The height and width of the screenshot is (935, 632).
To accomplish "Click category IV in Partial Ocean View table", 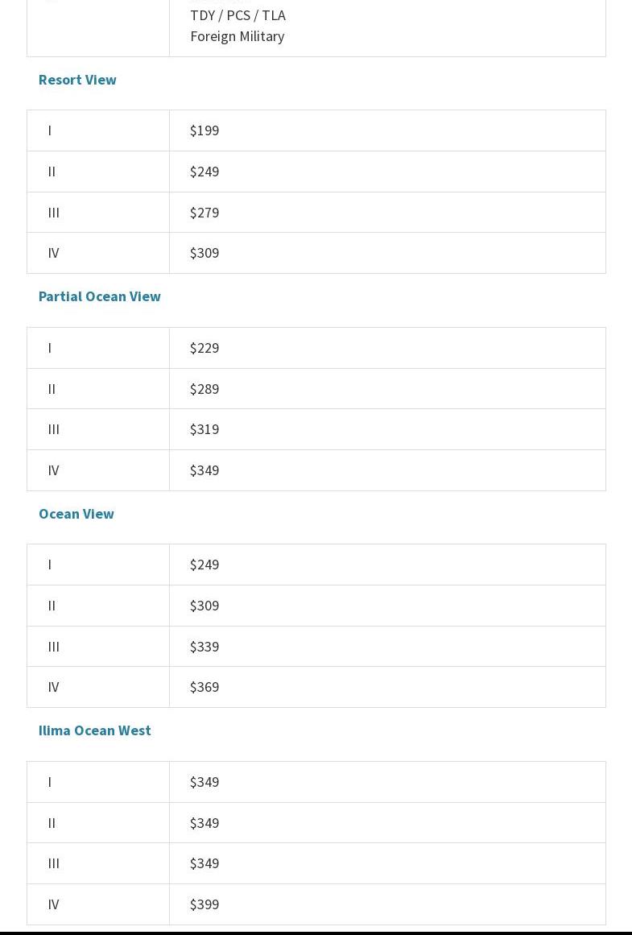I will coord(53,470).
